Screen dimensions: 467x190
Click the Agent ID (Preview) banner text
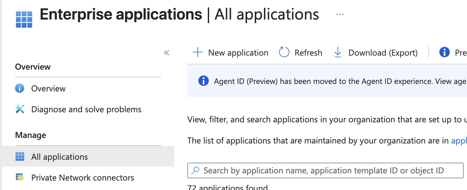pyautogui.click(x=340, y=81)
